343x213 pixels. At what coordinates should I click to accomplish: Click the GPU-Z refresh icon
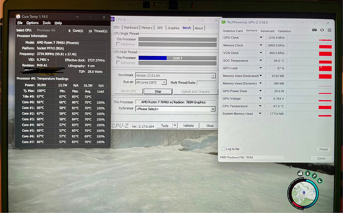[x=322, y=30]
